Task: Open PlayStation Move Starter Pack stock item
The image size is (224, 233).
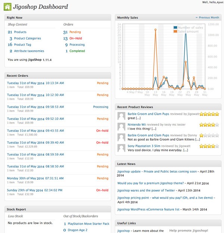Action: [x=88, y=224]
